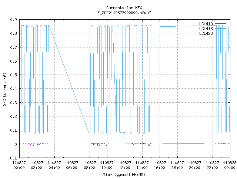Click the '22:00' x-axis time label
This screenshot has width=237, height=178.
tap(212, 168)
